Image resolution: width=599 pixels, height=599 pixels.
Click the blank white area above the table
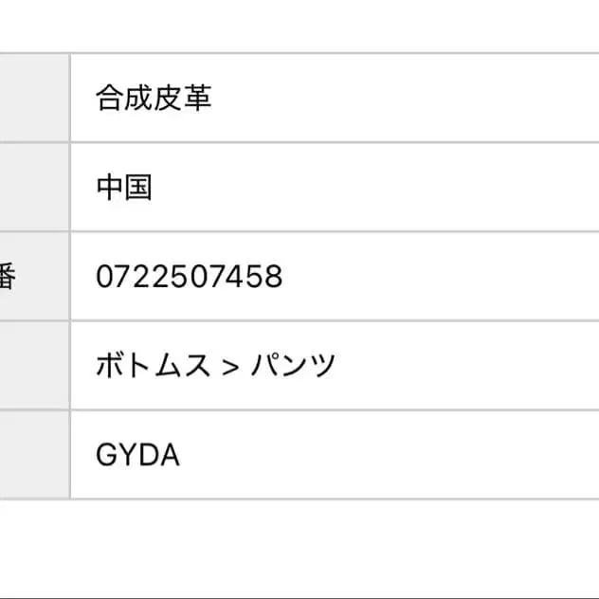299,26
